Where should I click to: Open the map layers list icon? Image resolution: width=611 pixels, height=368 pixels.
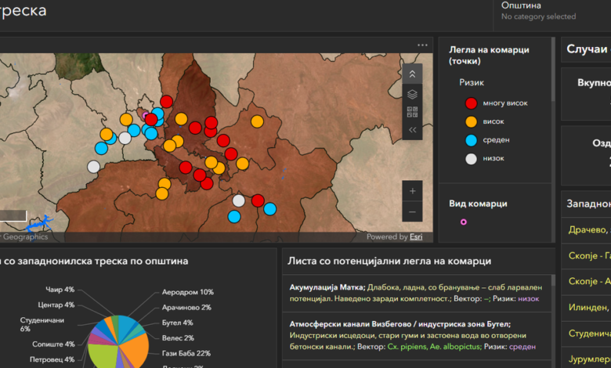click(x=412, y=94)
